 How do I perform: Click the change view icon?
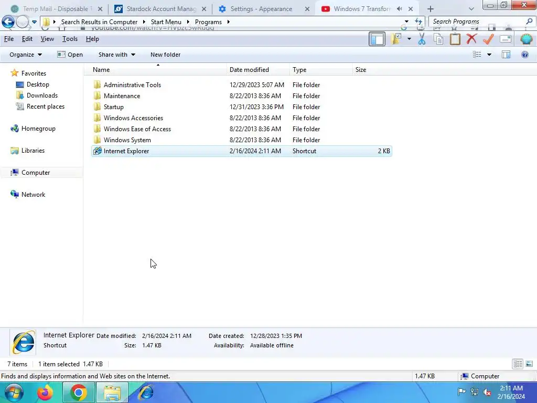477,55
